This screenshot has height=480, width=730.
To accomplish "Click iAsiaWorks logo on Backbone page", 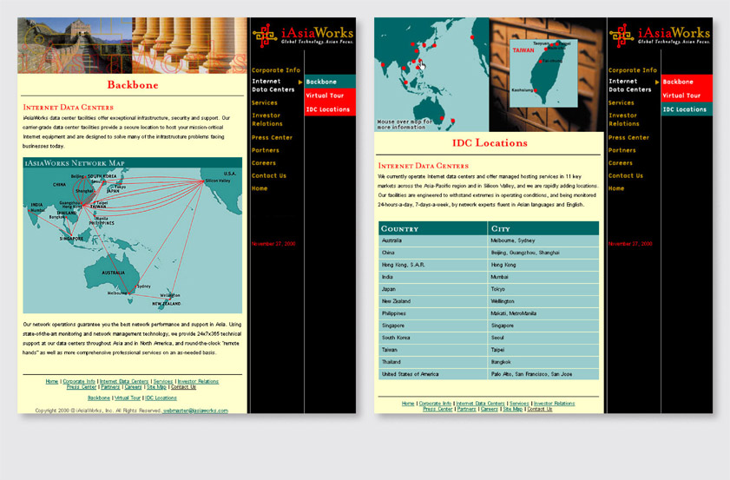I will coord(303,36).
